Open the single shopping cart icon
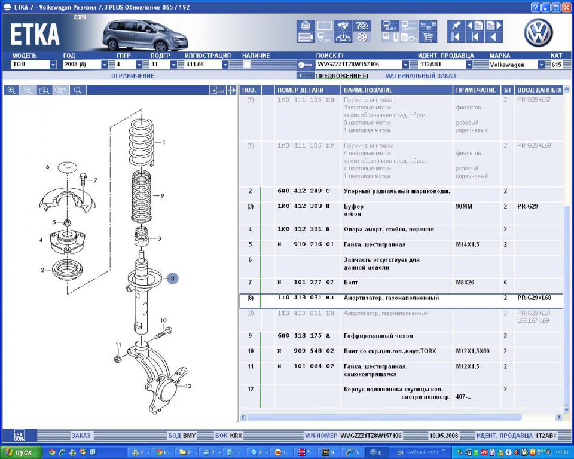The width and height of the screenshot is (574, 459). click(x=428, y=37)
